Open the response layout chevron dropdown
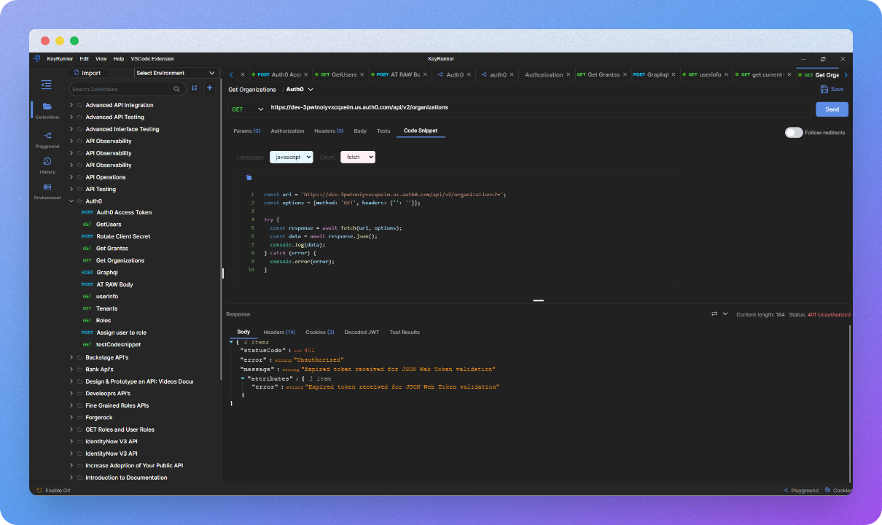Viewport: 882px width, 525px height. [725, 314]
